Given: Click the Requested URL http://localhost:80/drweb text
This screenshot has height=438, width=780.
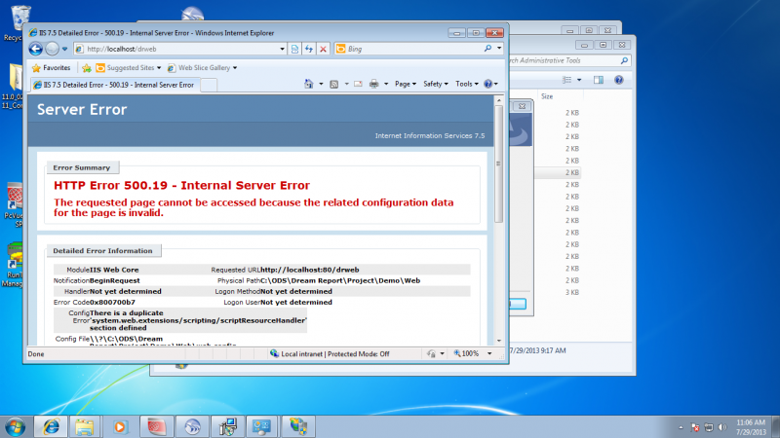Looking at the screenshot, I should click(x=309, y=270).
